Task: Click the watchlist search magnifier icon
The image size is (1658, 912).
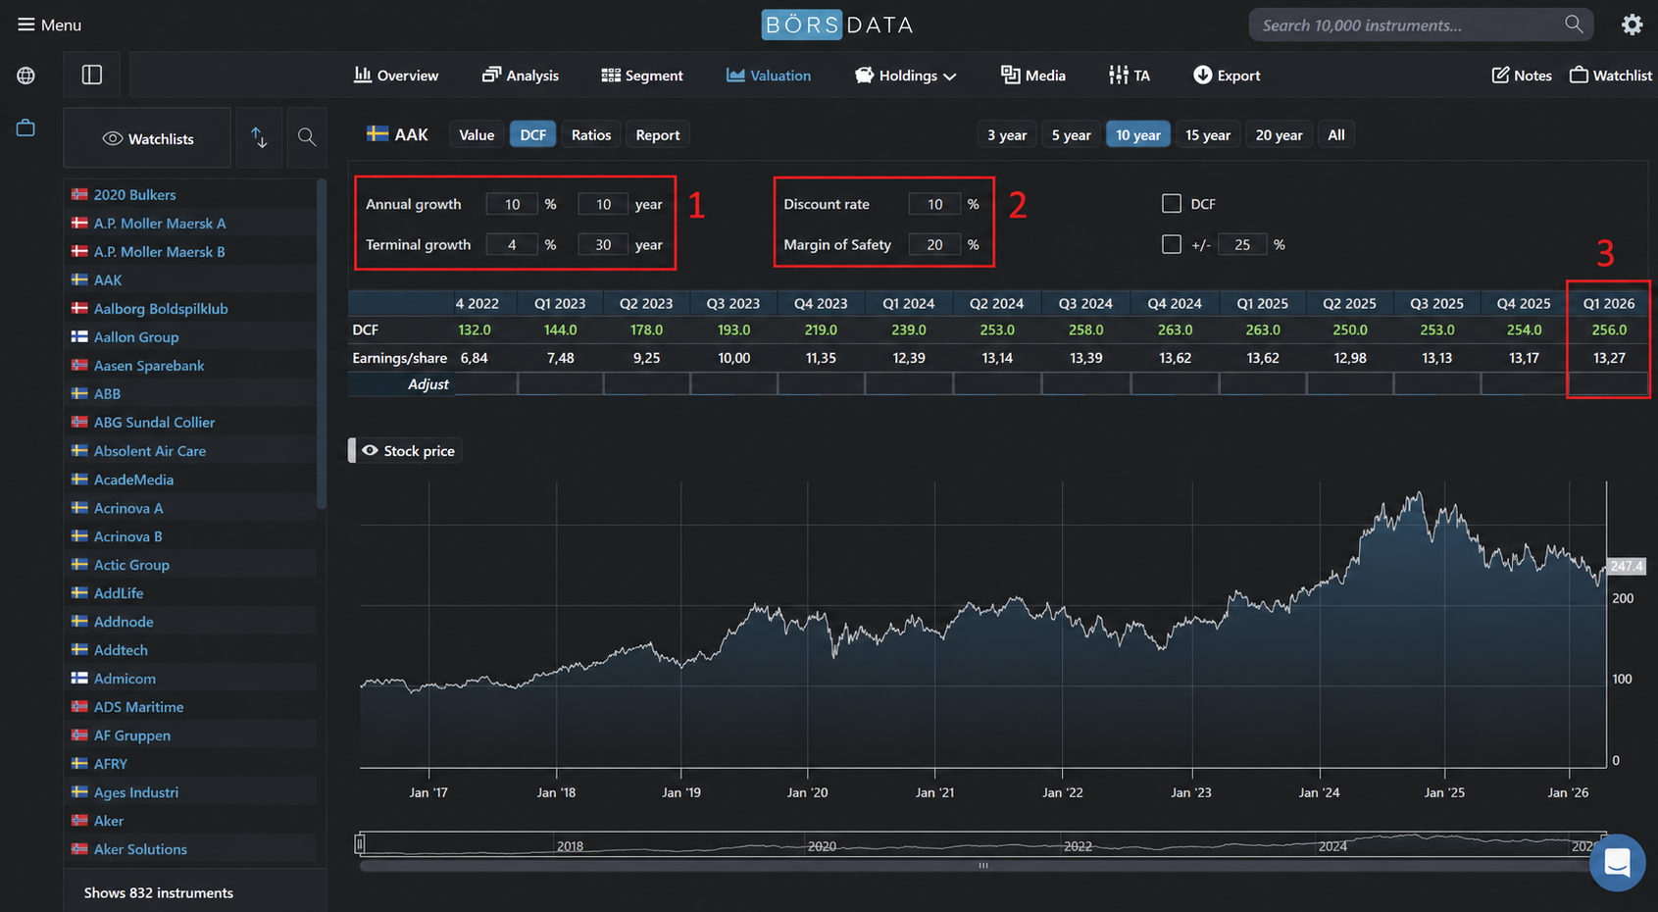Action: point(307,137)
